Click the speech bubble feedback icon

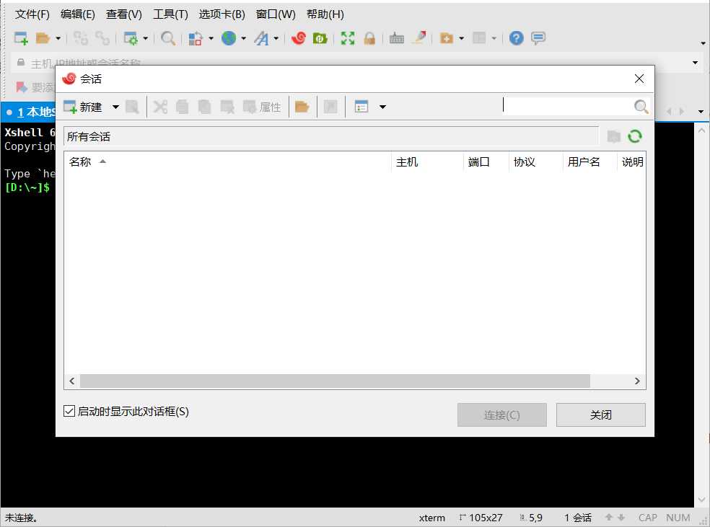click(x=538, y=38)
